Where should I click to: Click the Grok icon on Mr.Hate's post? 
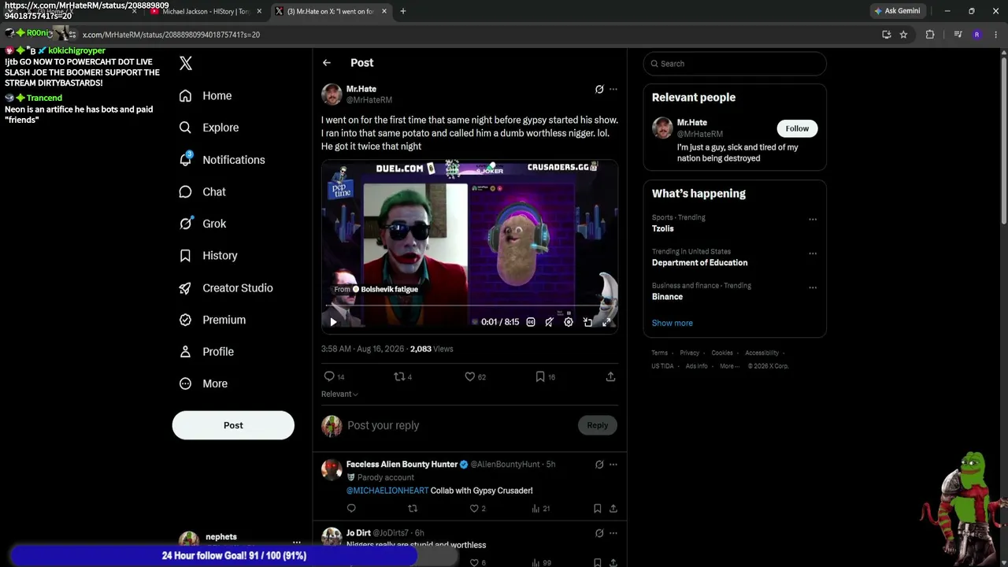click(x=599, y=89)
